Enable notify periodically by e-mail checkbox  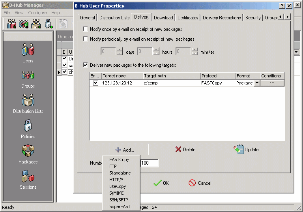pyautogui.click(x=85, y=39)
